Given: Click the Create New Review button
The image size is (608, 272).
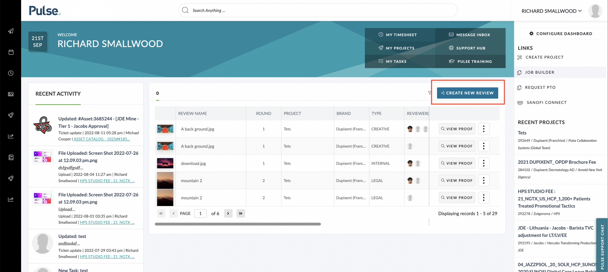Looking at the screenshot, I should coord(468,93).
